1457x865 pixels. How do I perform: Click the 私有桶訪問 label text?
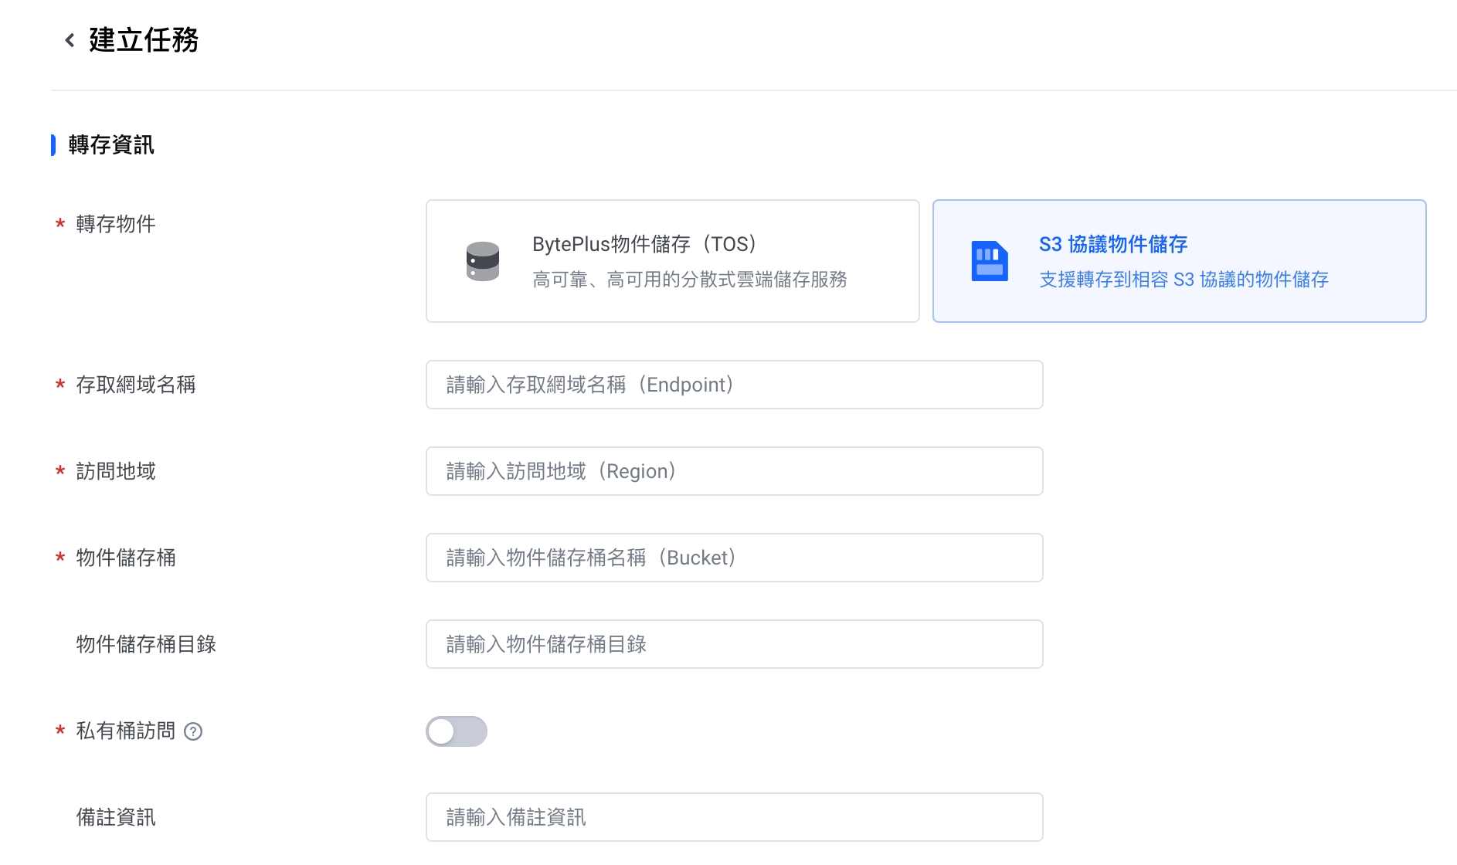[x=126, y=731]
